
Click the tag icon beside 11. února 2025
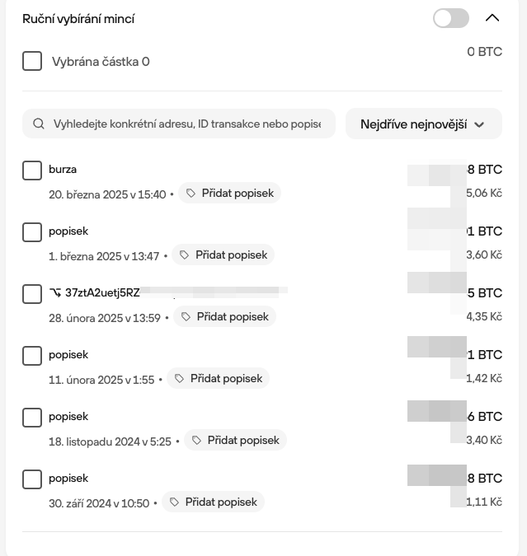click(179, 378)
